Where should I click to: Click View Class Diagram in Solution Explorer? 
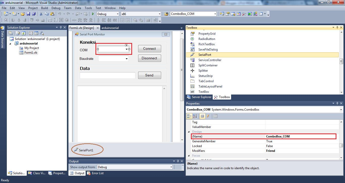pos(42,33)
